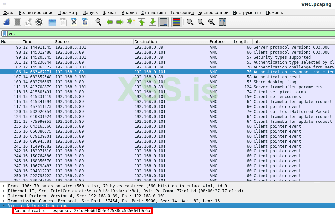Open capture options gear icon
This screenshot has width=335, height=217.
click(x=39, y=22)
